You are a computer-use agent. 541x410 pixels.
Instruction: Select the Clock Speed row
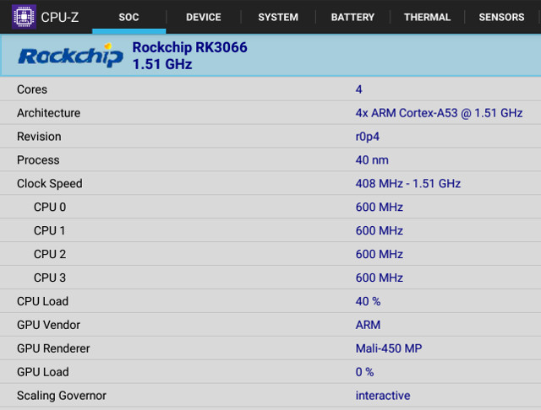tap(270, 183)
